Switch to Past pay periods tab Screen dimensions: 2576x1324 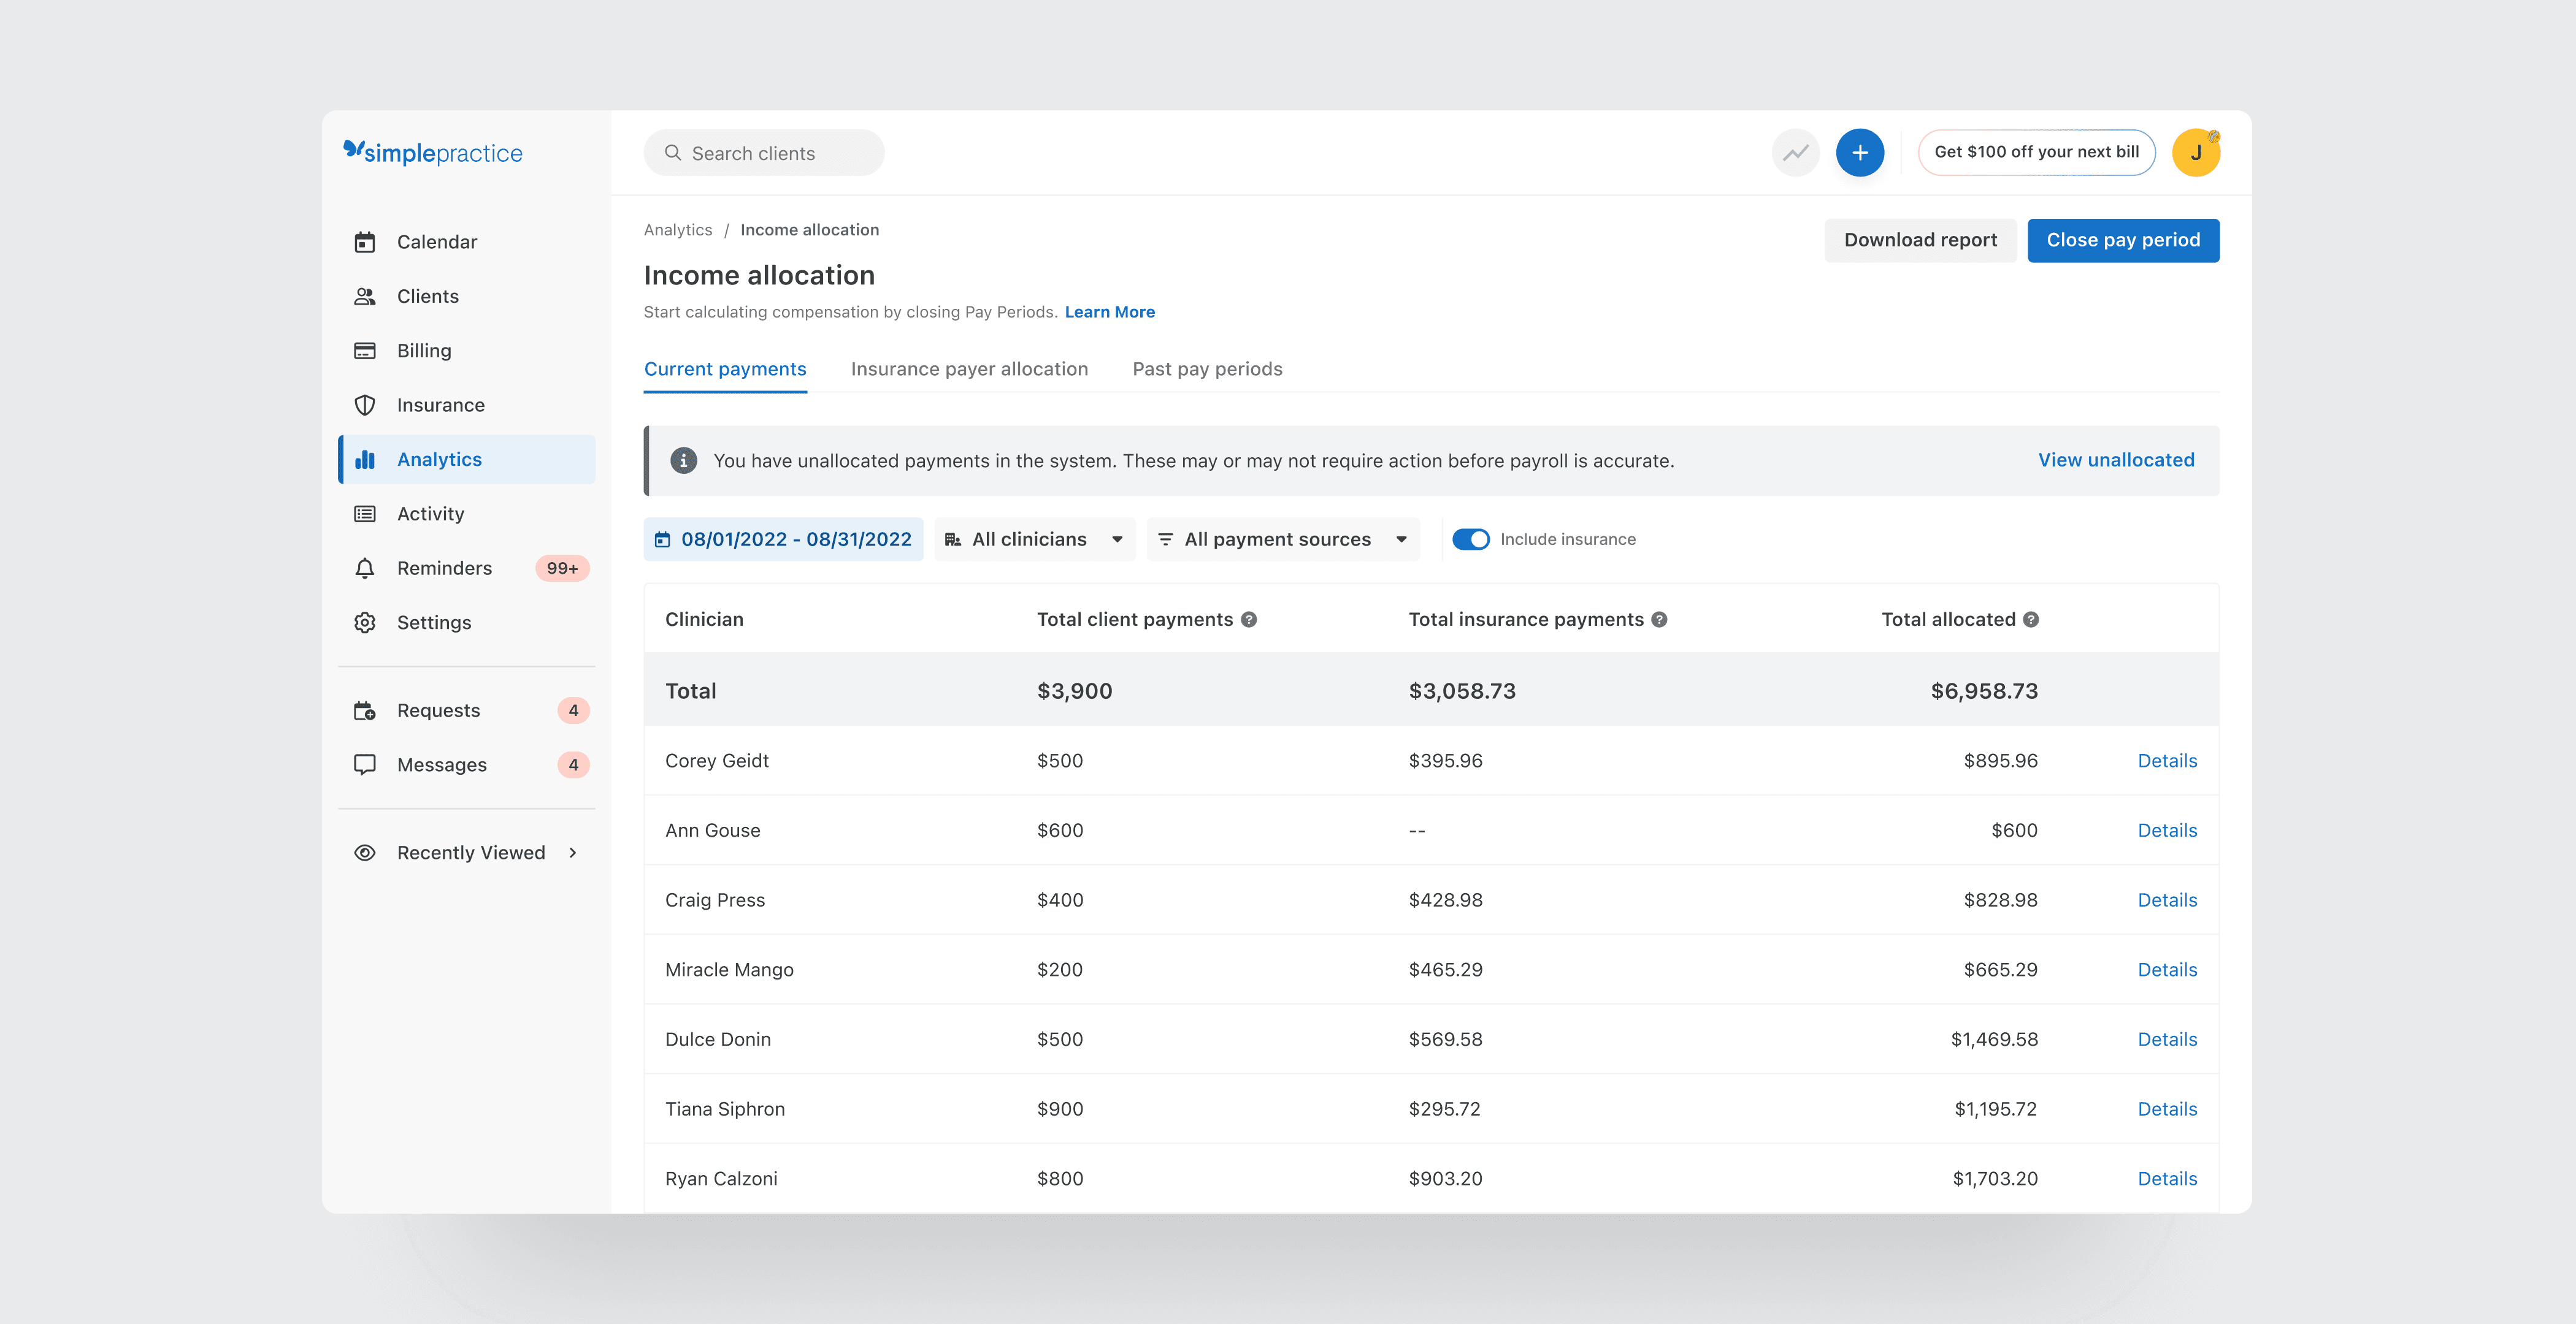click(x=1207, y=369)
